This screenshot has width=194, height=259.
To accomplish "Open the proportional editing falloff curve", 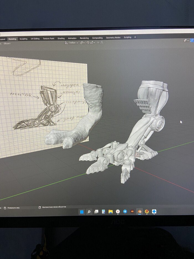I will tap(102, 42).
